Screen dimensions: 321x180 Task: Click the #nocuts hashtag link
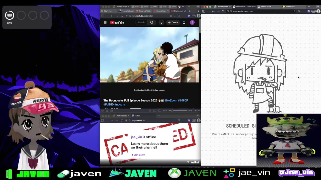click(x=120, y=104)
